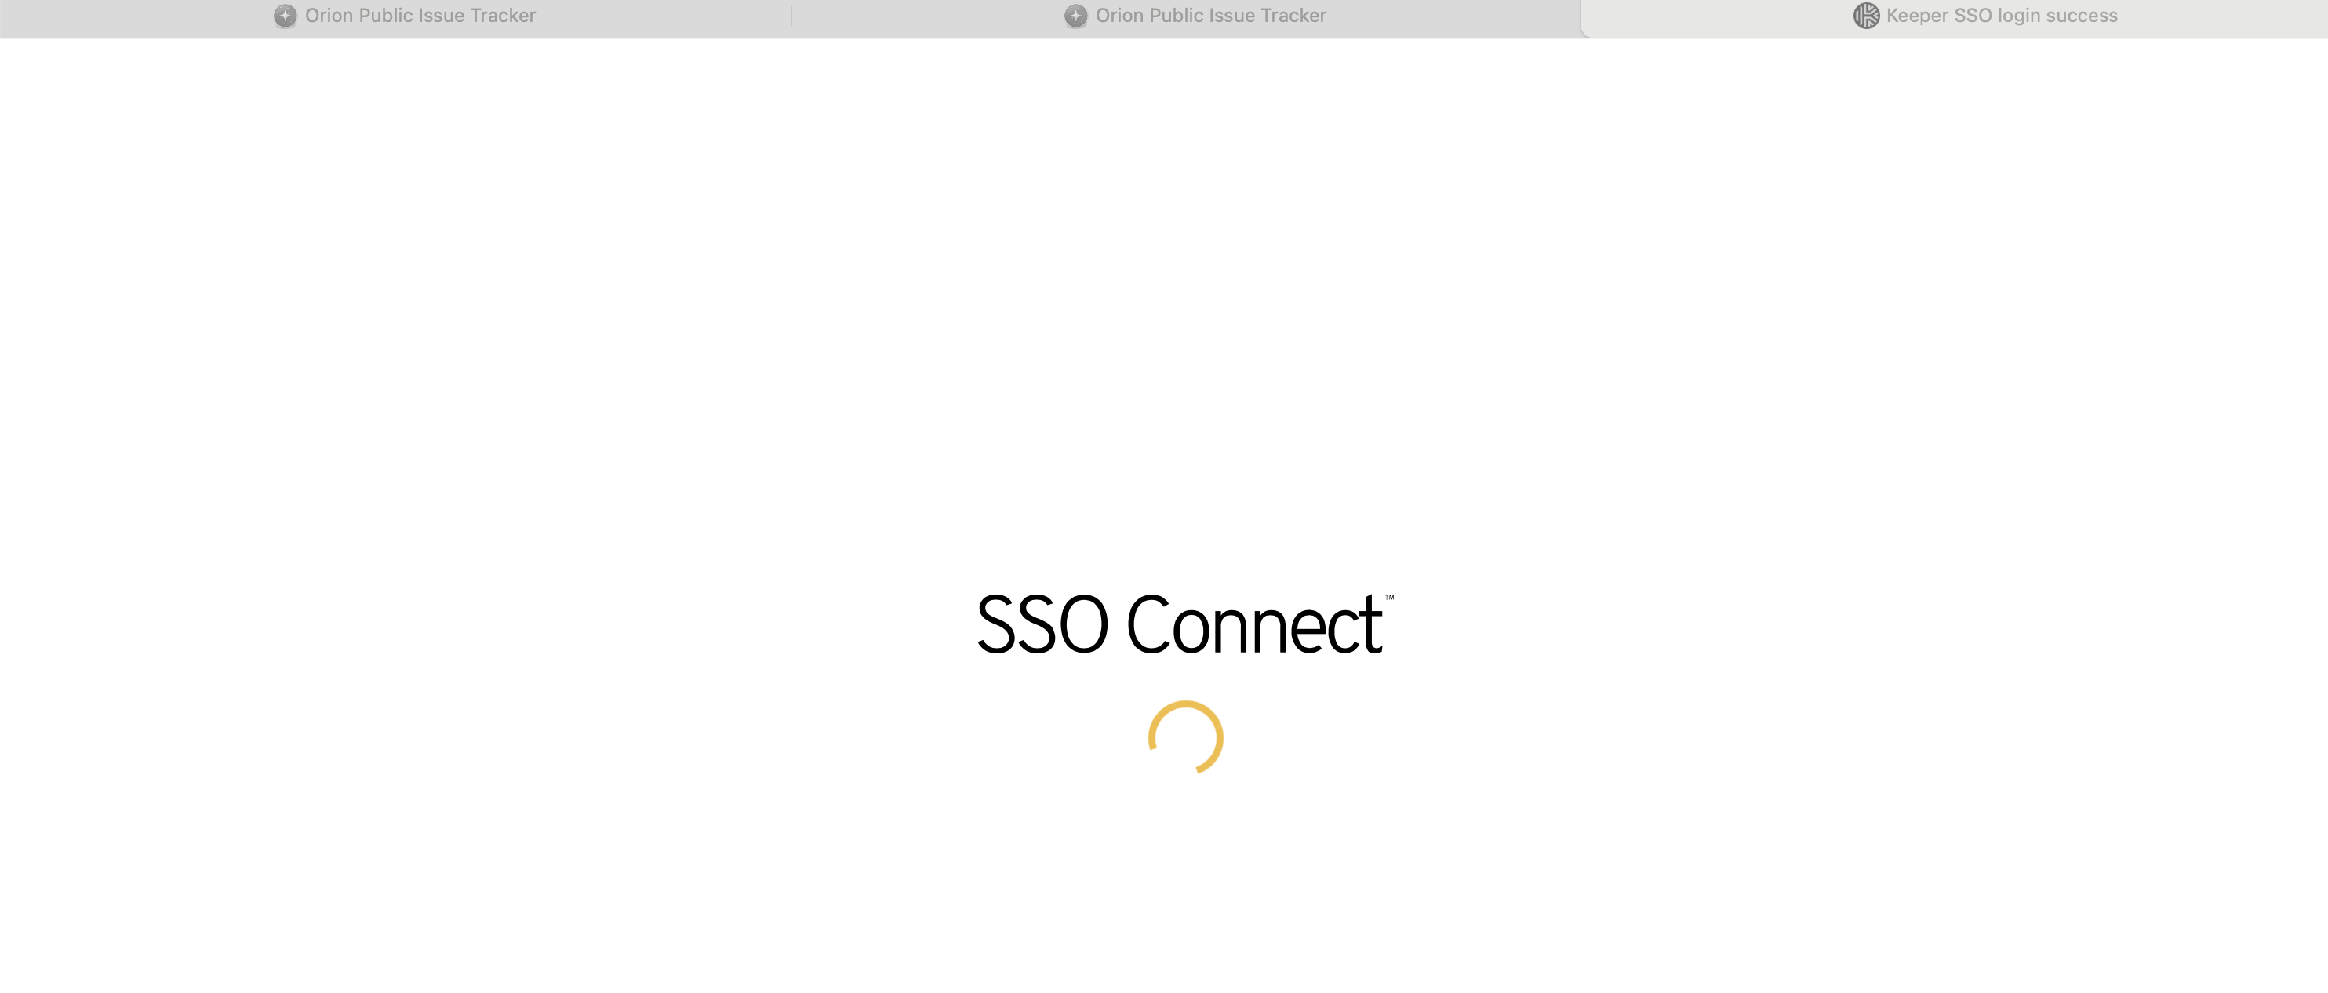Click the 'Keeper SSO login success' tab title text

pyautogui.click(x=2002, y=16)
